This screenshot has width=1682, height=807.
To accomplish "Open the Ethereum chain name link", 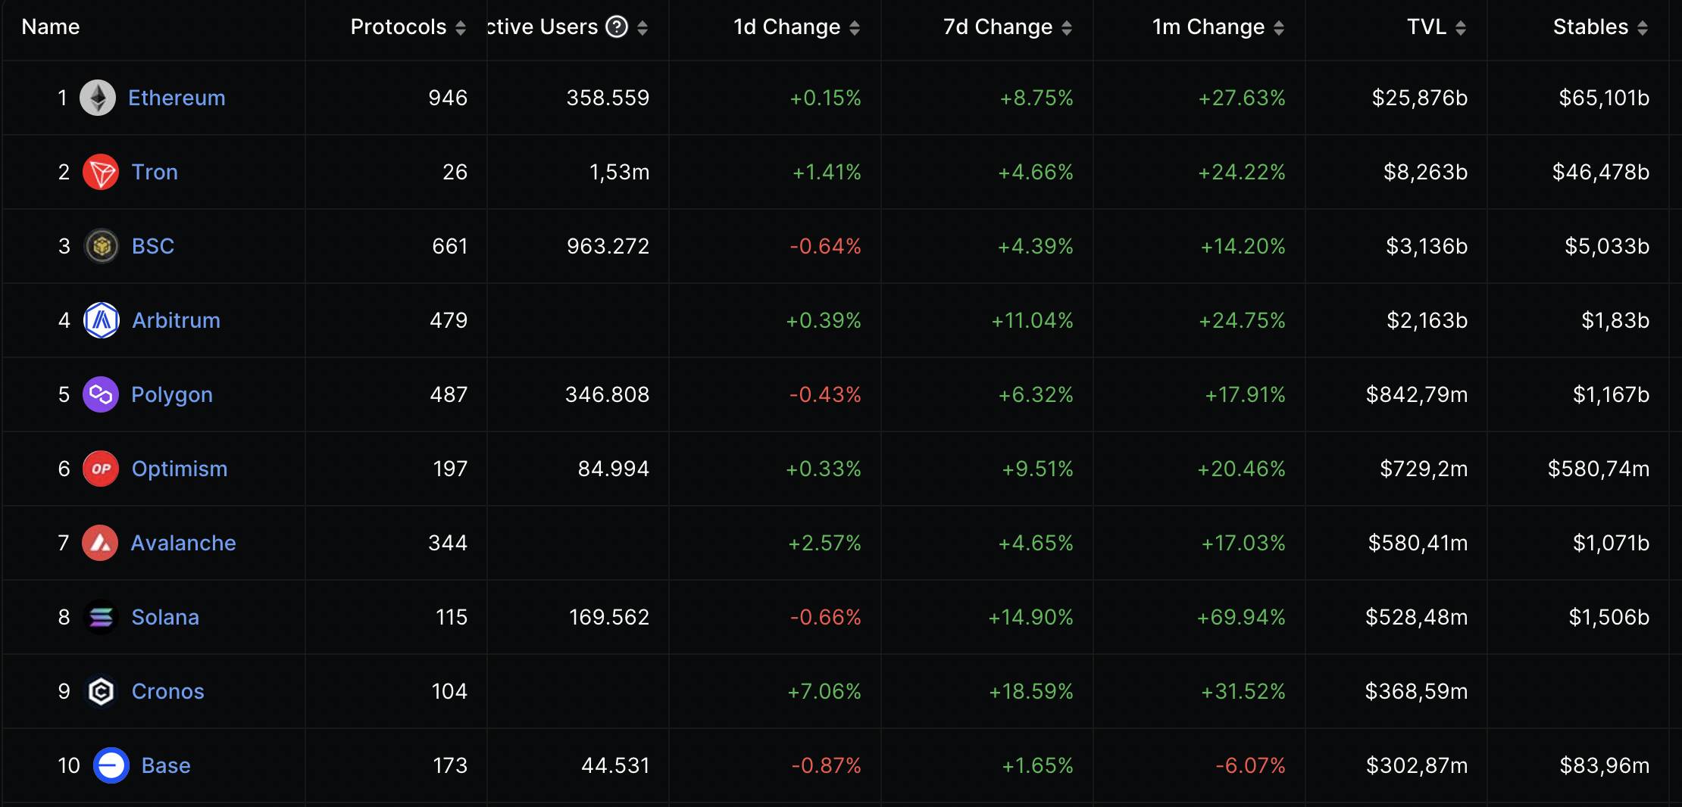I will click(x=177, y=98).
